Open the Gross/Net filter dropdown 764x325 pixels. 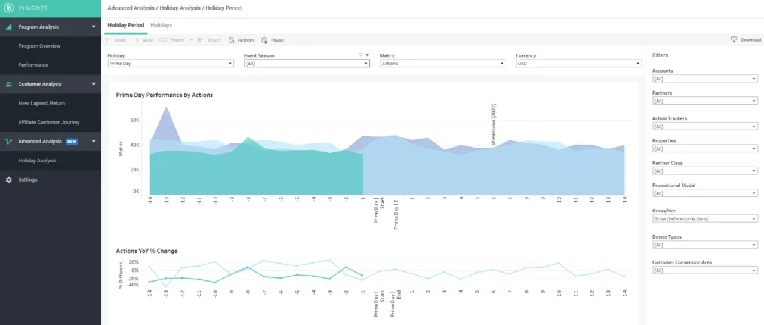pos(705,218)
